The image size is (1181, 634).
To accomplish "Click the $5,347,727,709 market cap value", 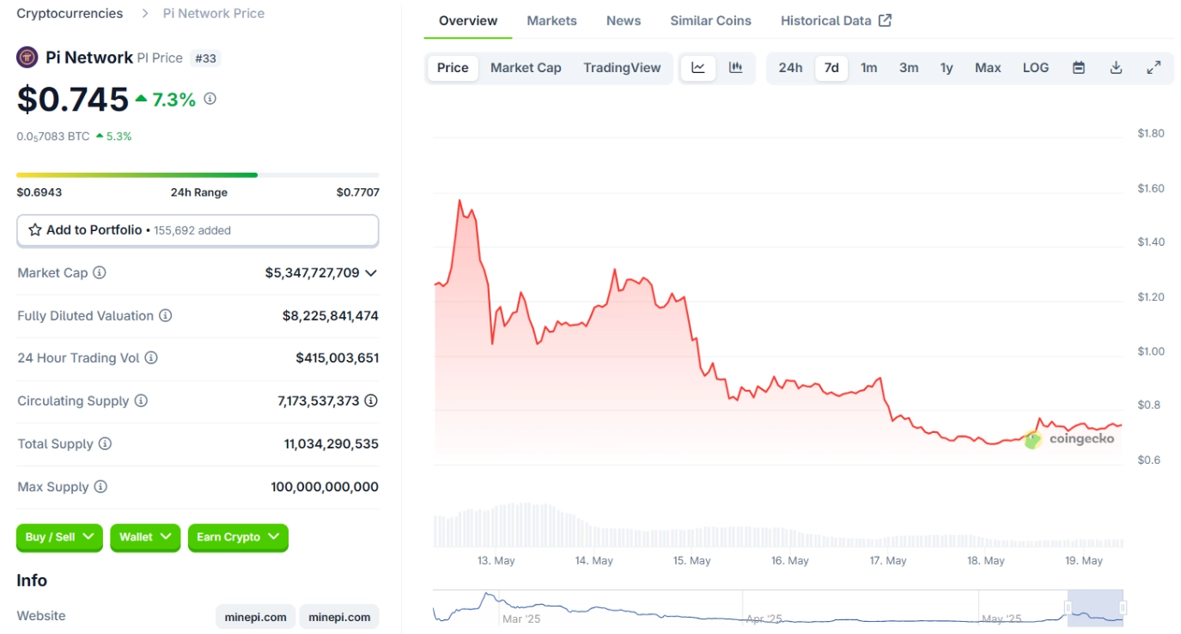I will [313, 272].
